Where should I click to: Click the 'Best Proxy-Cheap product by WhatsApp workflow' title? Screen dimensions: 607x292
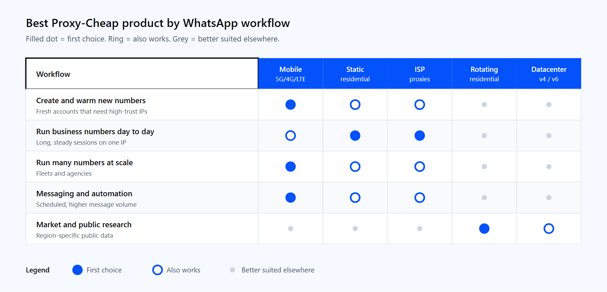158,23
